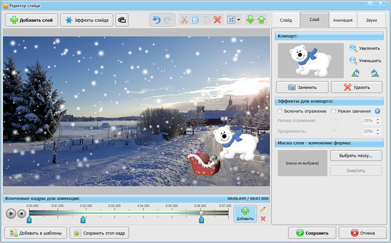Click the timeline playhead slider handle
The width and height of the screenshot is (391, 243).
(x=202, y=213)
